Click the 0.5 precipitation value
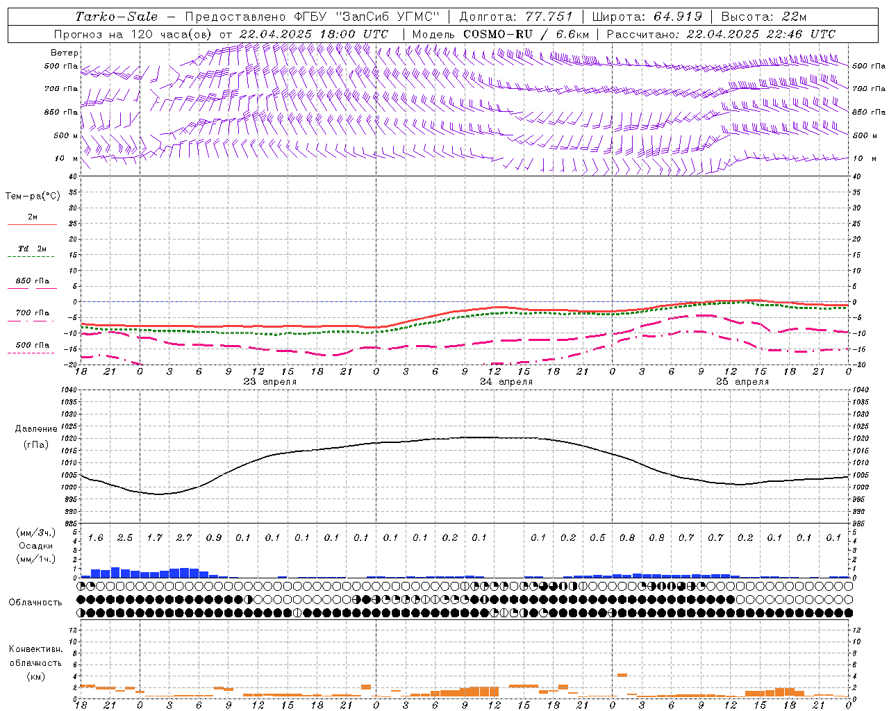 [597, 538]
